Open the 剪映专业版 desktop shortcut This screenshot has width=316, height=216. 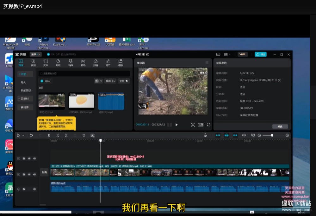click(x=94, y=42)
